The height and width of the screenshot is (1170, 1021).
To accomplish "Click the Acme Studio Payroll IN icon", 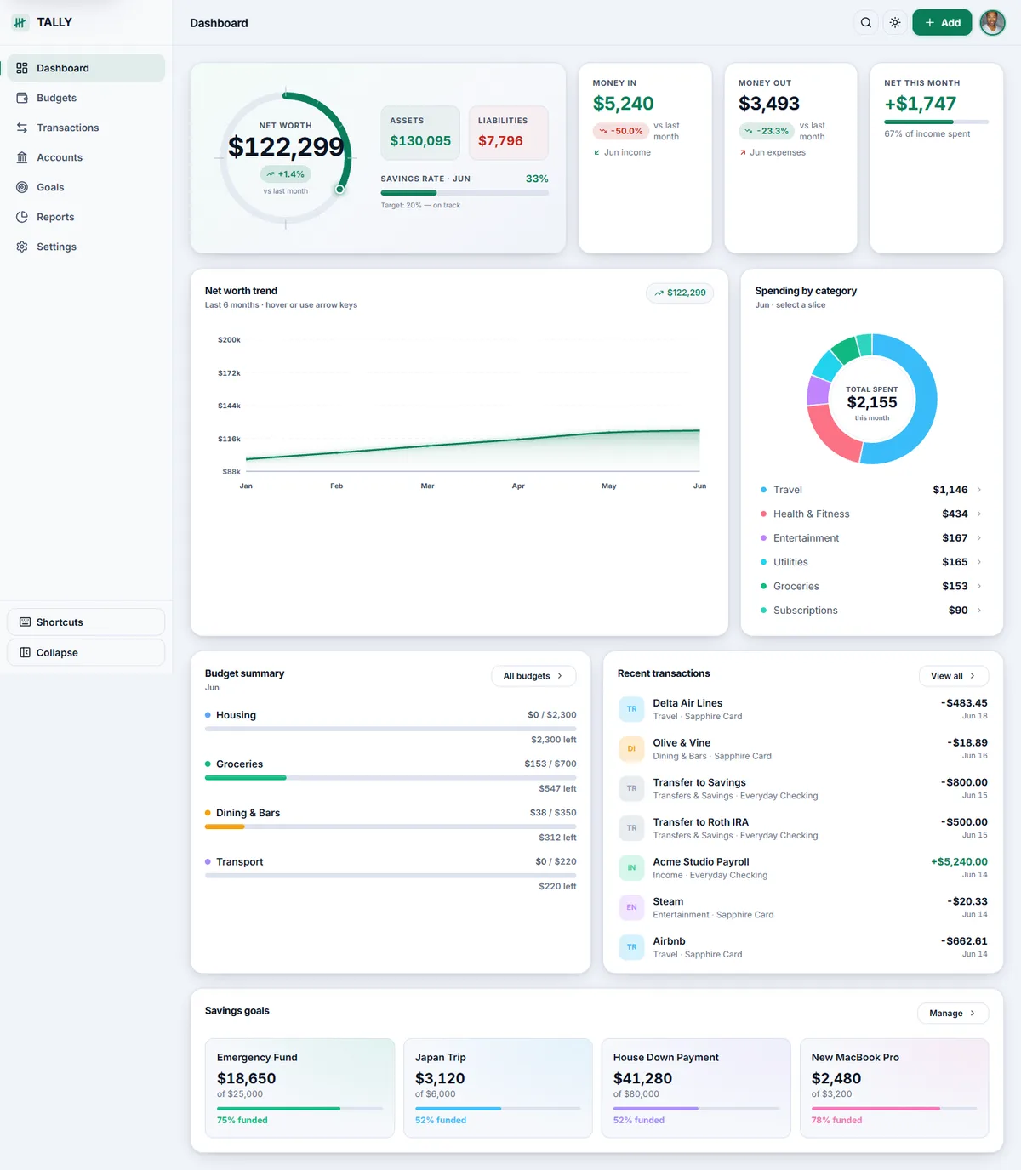I will [631, 868].
